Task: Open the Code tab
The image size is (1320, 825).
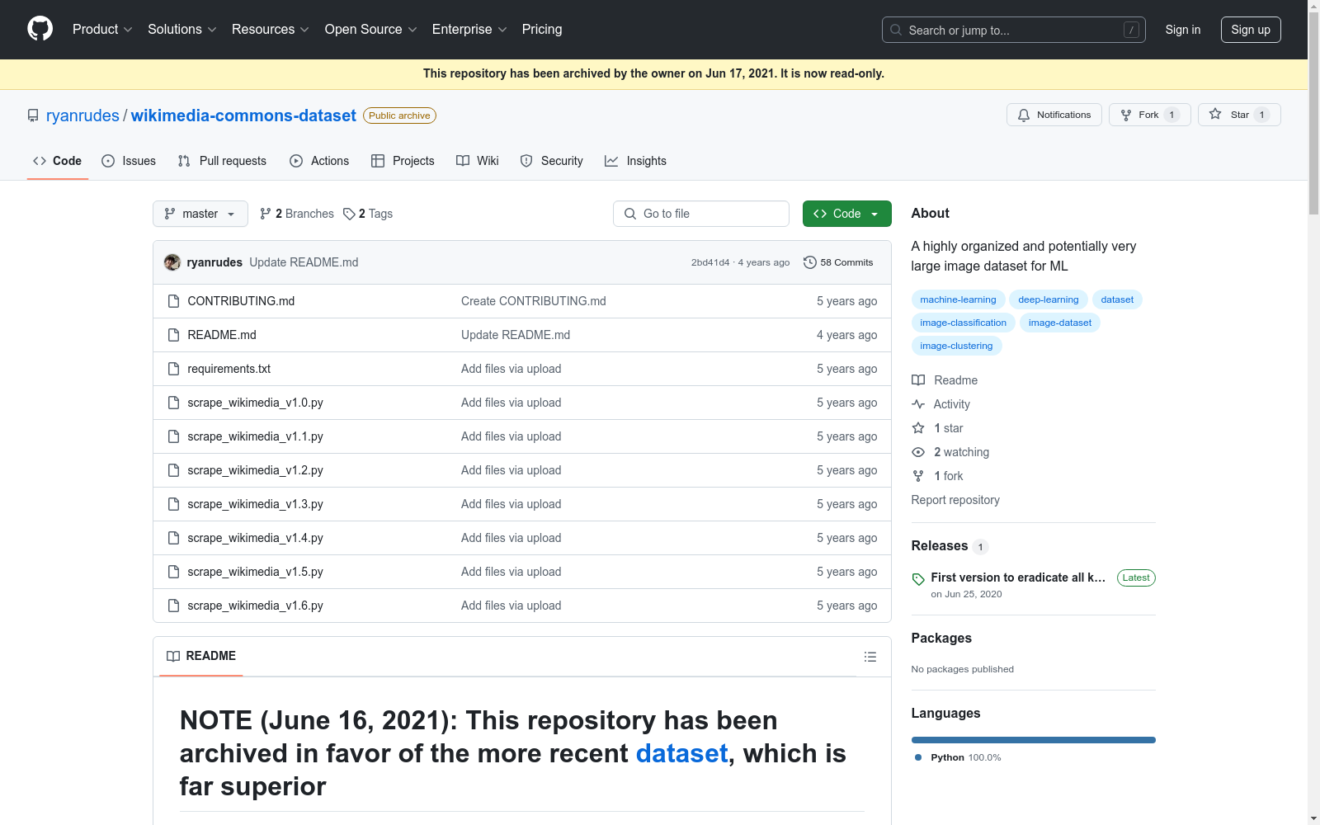Action: pos(58,161)
